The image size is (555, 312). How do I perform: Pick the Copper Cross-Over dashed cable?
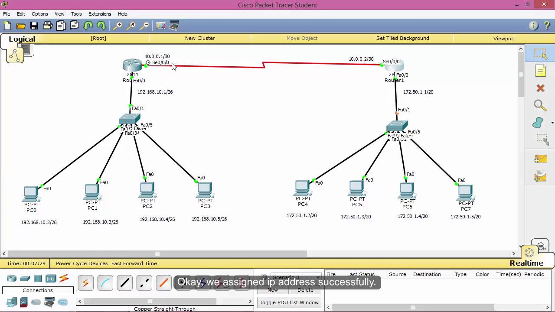click(x=144, y=283)
